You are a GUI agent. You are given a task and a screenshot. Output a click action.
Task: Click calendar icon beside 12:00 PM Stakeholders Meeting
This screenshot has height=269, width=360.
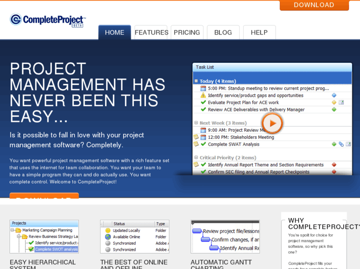[203, 137]
